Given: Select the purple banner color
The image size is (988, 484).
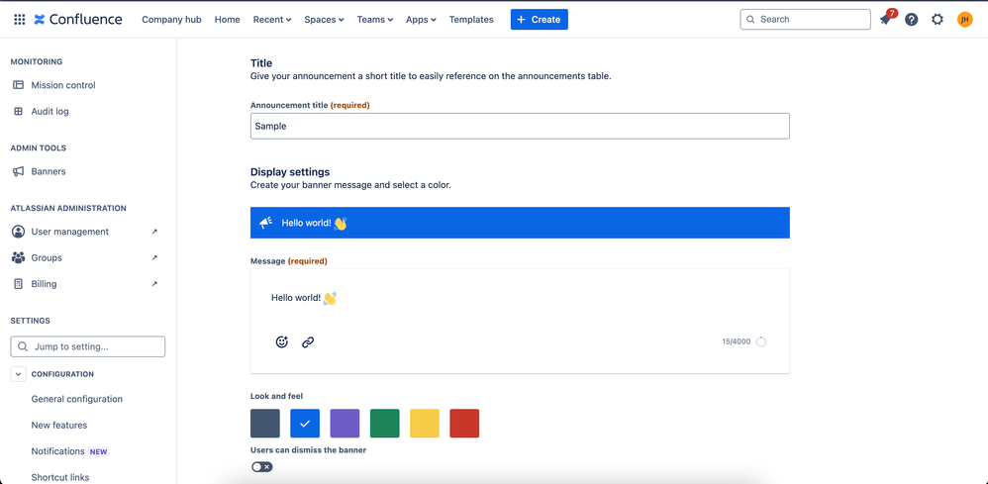Looking at the screenshot, I should click(x=345, y=424).
